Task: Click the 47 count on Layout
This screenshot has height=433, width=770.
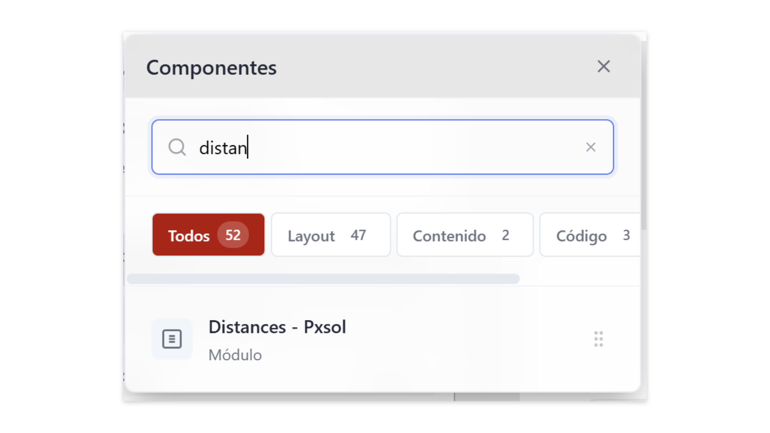Action: click(358, 235)
